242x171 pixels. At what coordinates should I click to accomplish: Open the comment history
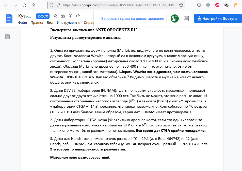point(186,18)
